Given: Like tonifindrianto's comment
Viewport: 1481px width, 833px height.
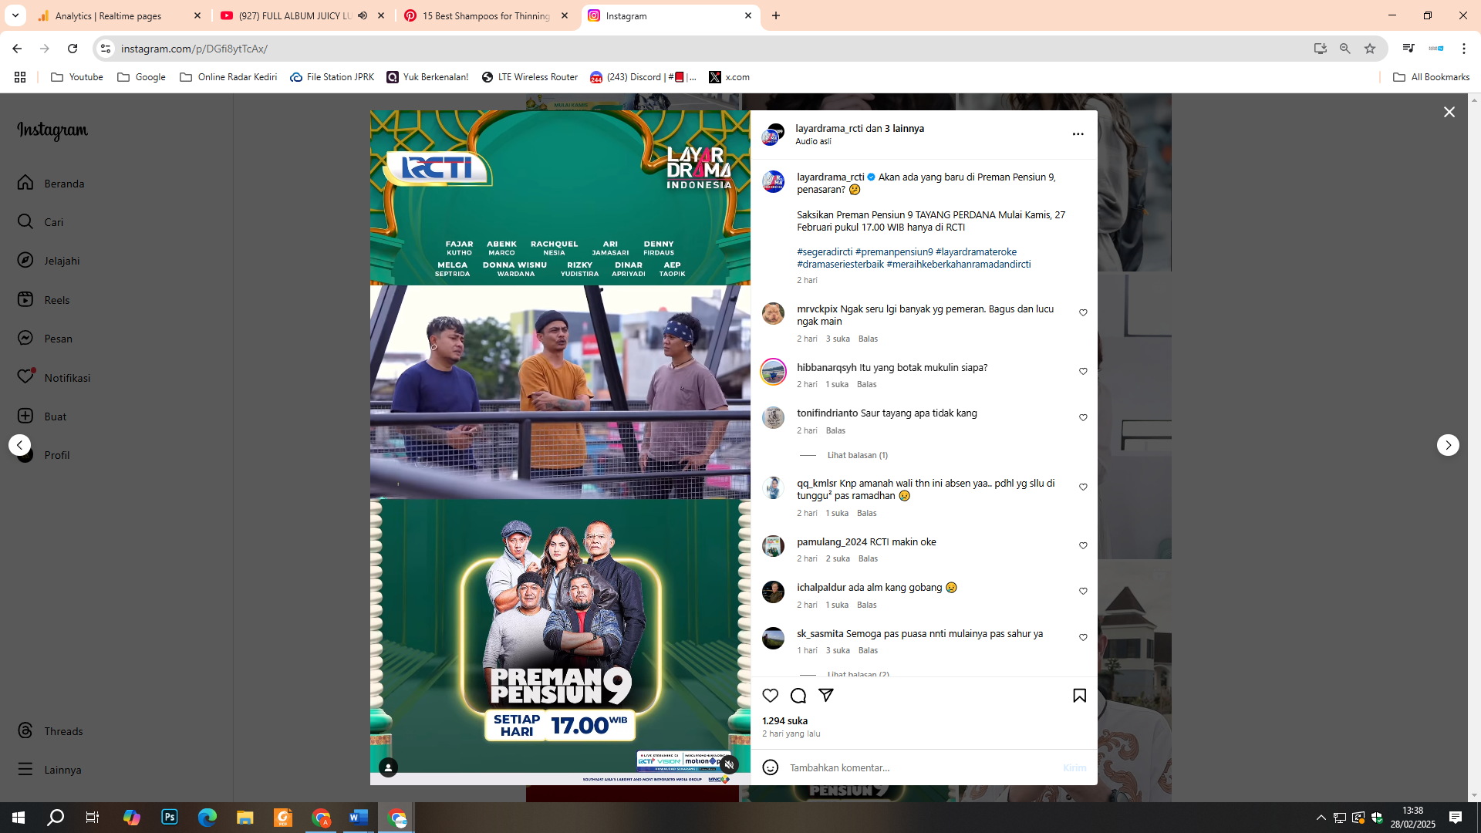Looking at the screenshot, I should 1083,418.
